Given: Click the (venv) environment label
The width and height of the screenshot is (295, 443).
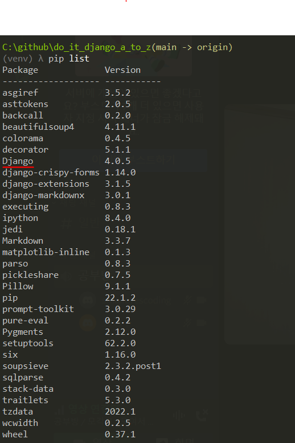Looking at the screenshot, I should point(18,59).
